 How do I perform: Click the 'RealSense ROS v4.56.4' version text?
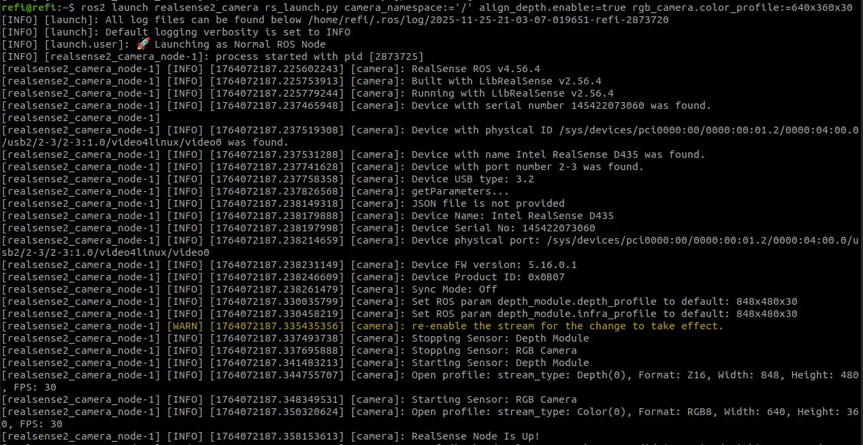click(x=476, y=69)
